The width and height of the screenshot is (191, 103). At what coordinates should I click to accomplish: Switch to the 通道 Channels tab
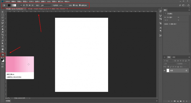(x=174, y=57)
